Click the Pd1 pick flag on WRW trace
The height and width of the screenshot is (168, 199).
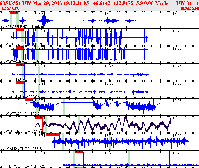29,100
